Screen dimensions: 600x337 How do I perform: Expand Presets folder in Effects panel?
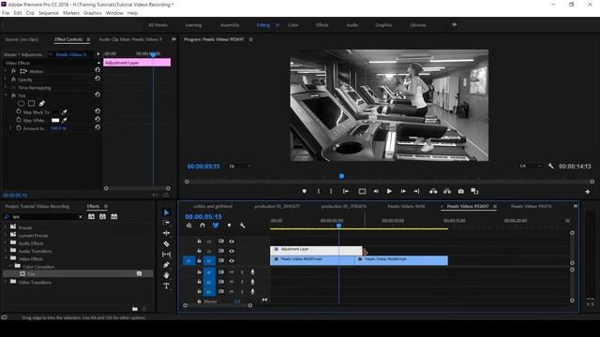tap(6, 227)
